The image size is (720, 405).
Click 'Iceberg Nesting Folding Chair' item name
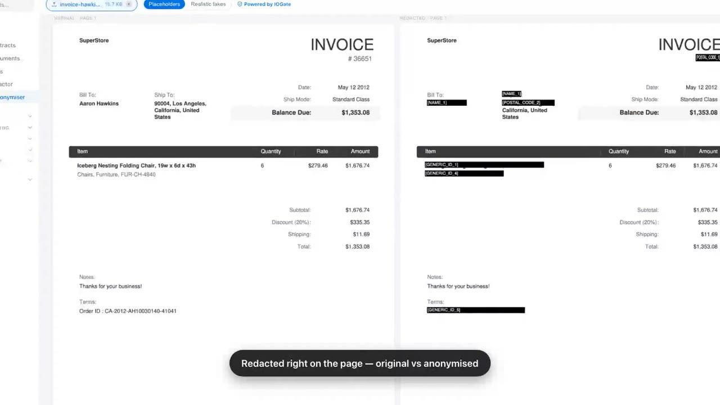[x=136, y=166]
